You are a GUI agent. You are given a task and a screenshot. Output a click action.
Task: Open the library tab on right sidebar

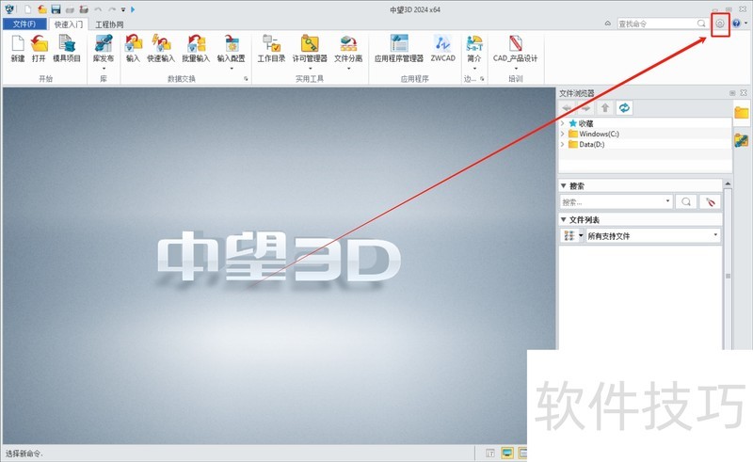coord(742,140)
